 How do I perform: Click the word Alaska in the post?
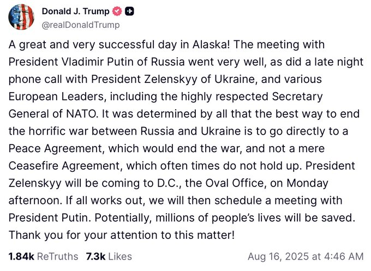(211, 45)
